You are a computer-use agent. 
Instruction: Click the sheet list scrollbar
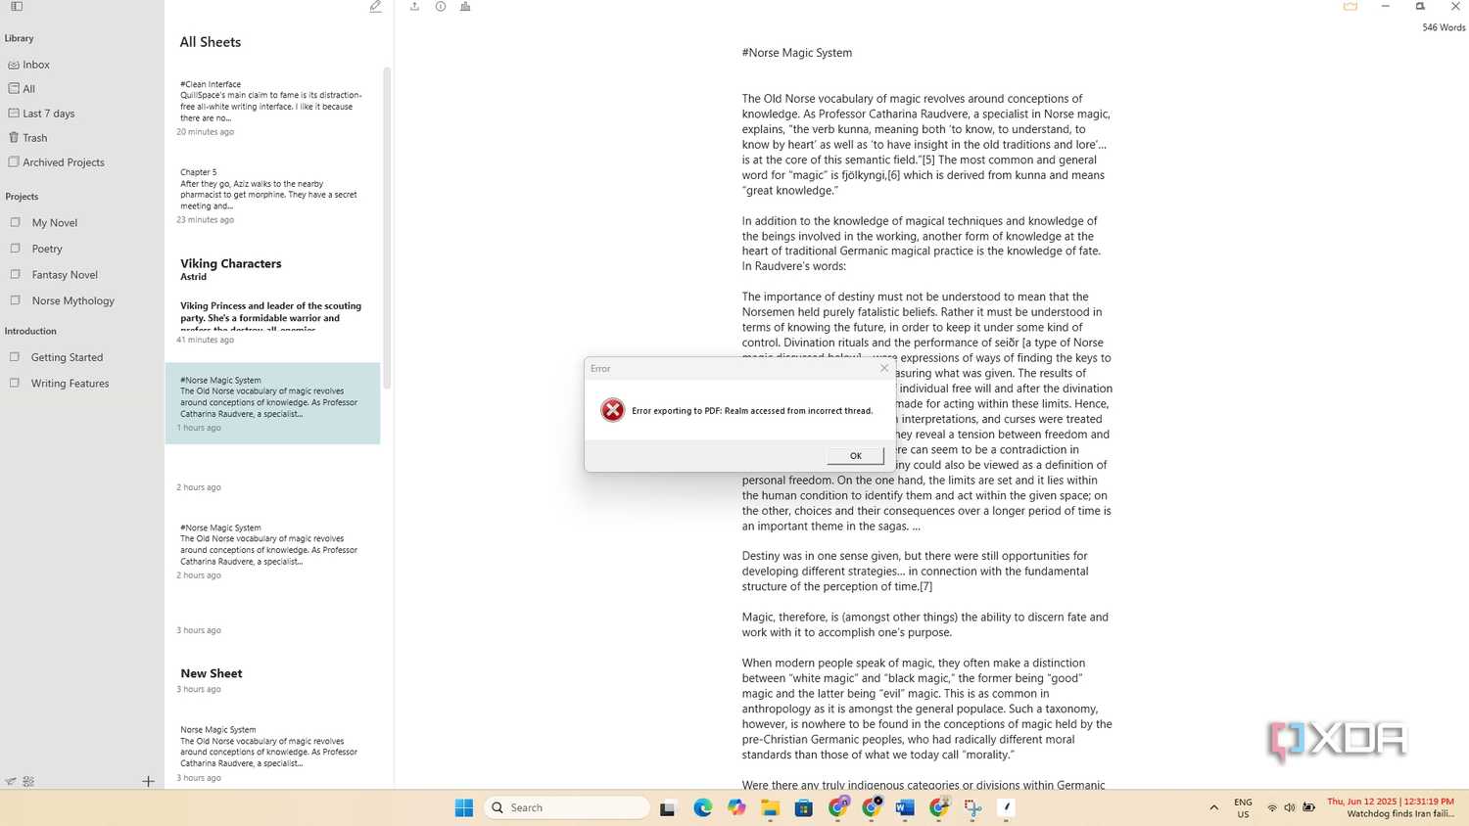click(x=387, y=227)
